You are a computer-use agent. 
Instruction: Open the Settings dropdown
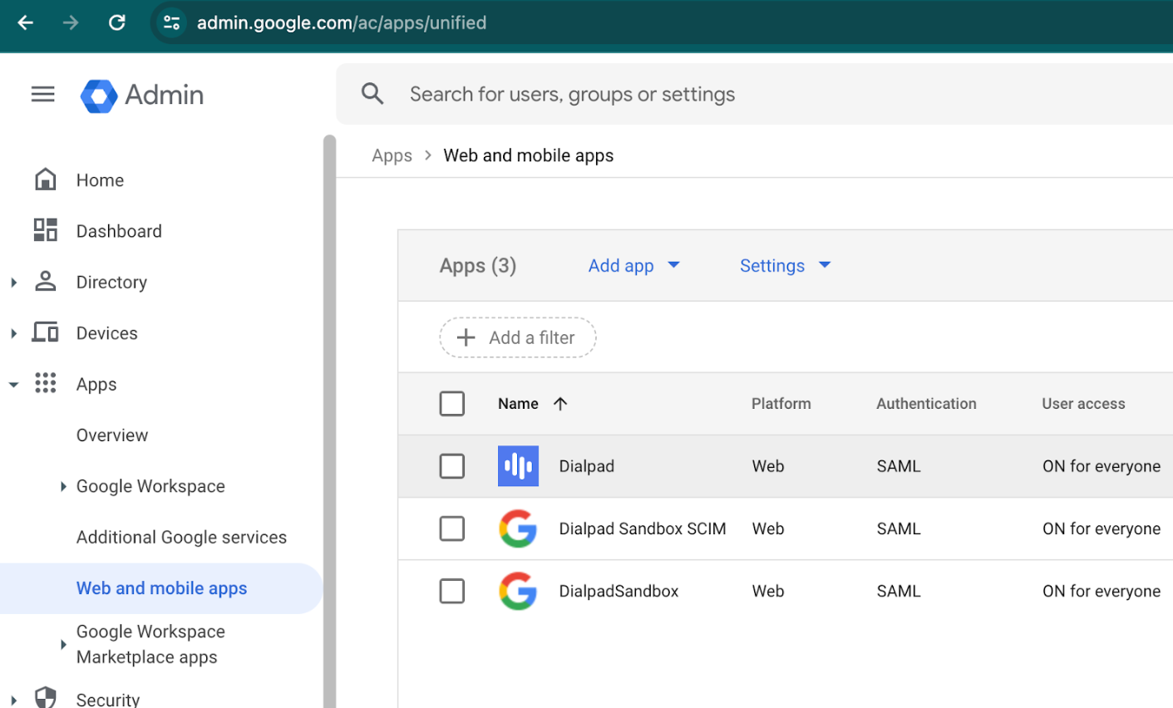[786, 266]
